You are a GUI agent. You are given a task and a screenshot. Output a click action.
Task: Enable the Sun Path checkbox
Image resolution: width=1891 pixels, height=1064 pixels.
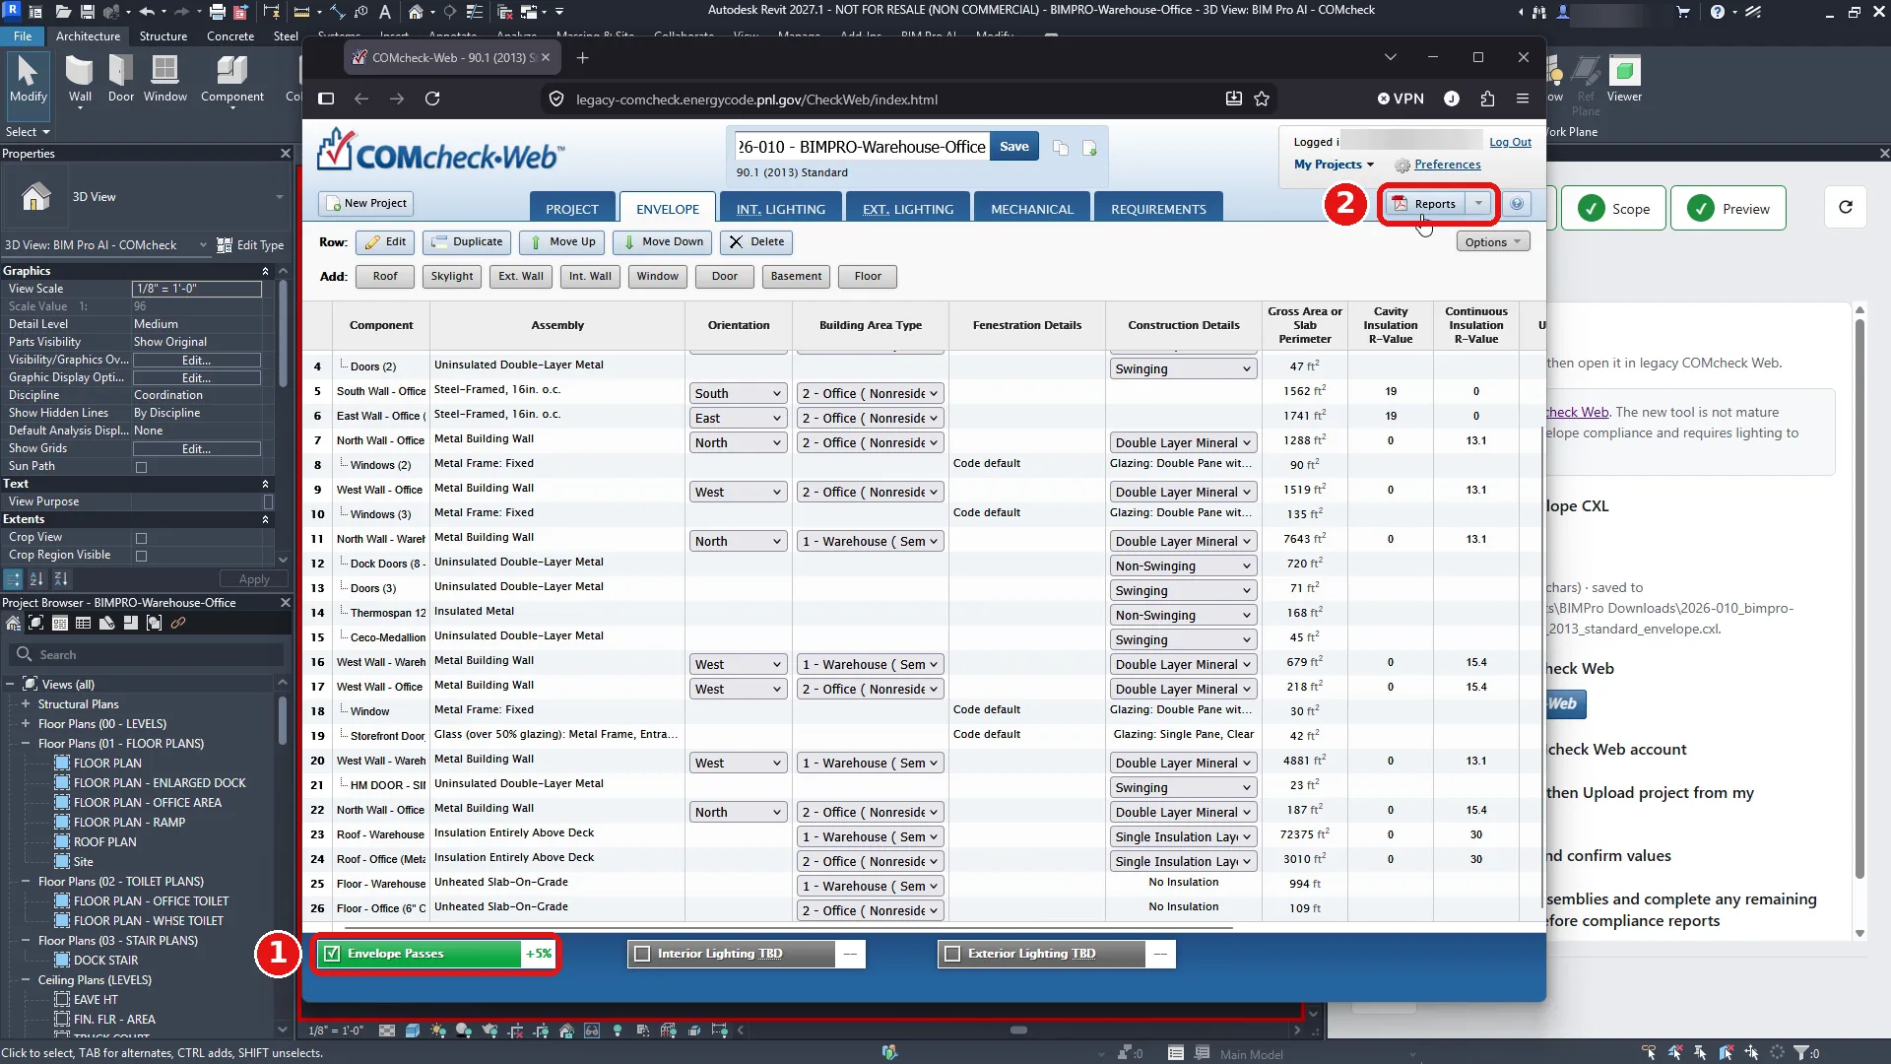tap(141, 467)
